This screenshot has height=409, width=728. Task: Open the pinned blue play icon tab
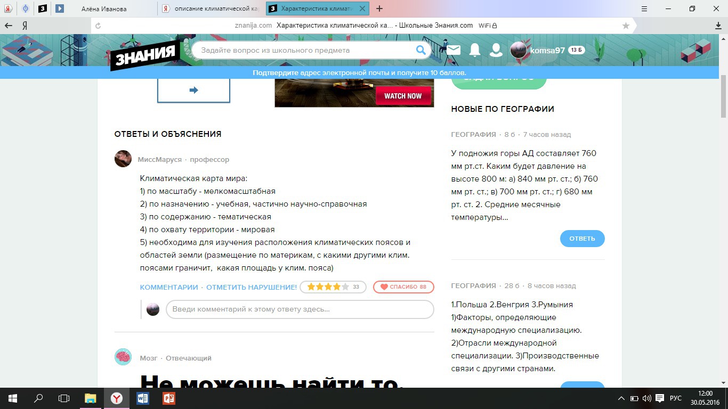coord(60,9)
